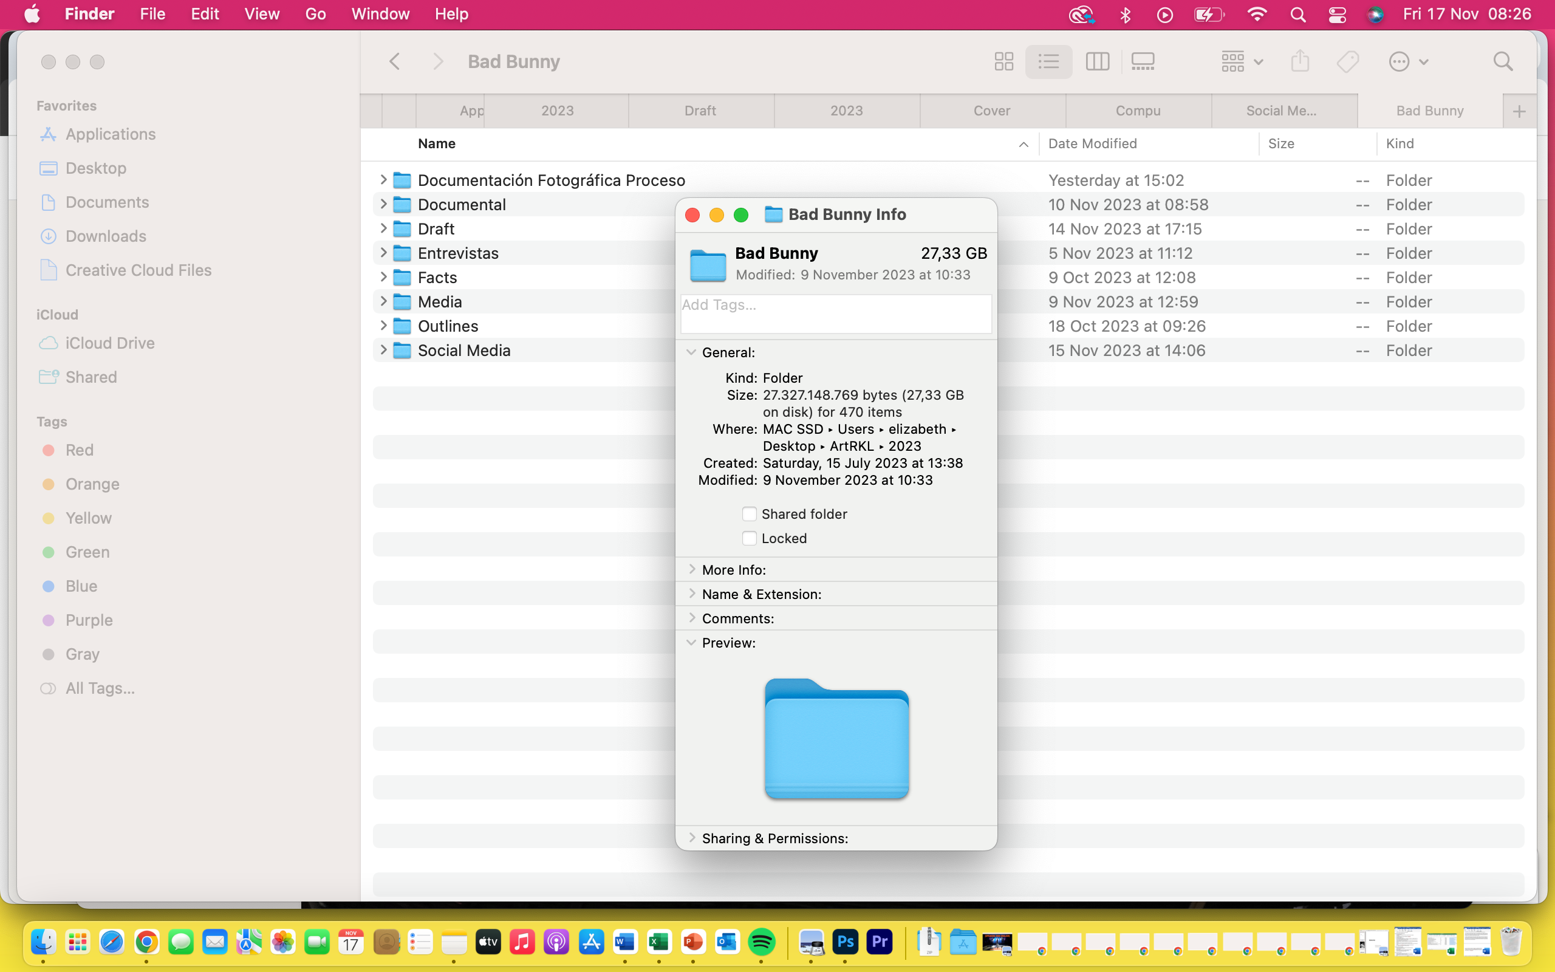Sort by Date Modified column
1555x972 pixels.
coord(1092,143)
